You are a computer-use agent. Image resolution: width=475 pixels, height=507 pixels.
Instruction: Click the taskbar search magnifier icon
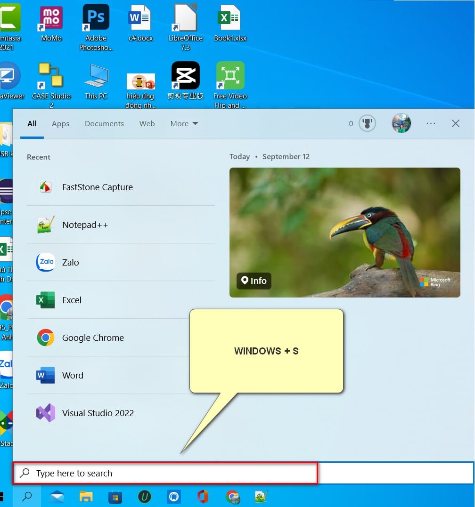(27, 496)
